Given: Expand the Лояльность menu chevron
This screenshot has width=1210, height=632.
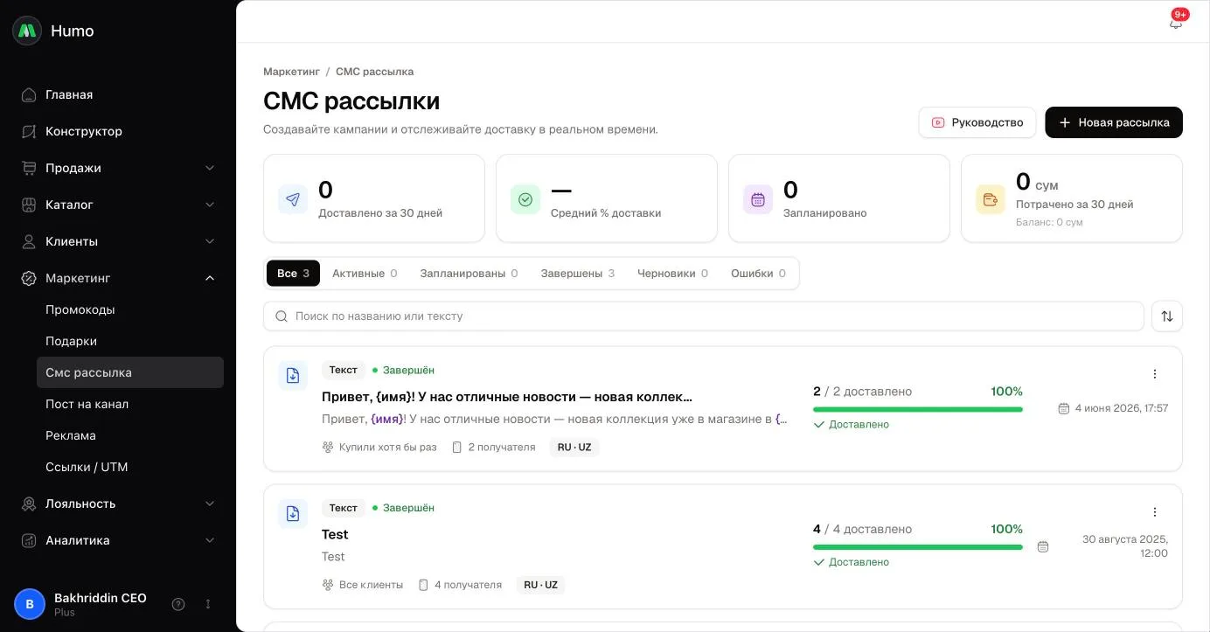Looking at the screenshot, I should pyautogui.click(x=210, y=504).
